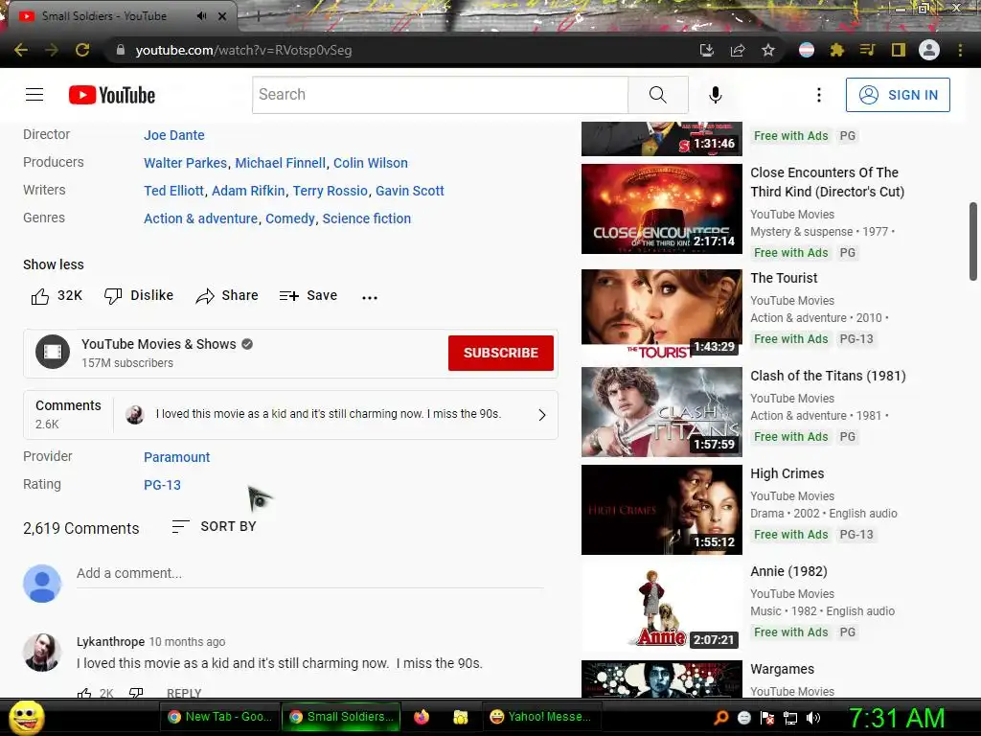Viewport: 981px width, 736px height.
Task: Expand the Comments teaser chevron
Action: pos(542,415)
